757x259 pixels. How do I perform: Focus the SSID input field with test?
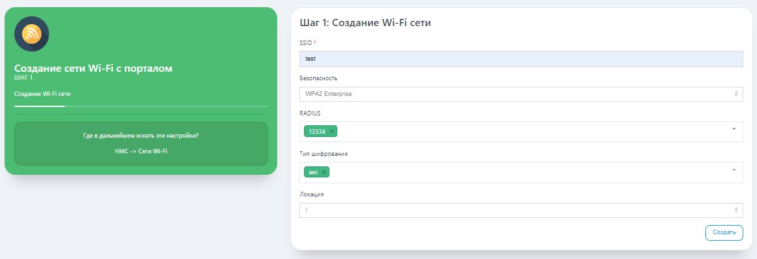[x=521, y=59]
